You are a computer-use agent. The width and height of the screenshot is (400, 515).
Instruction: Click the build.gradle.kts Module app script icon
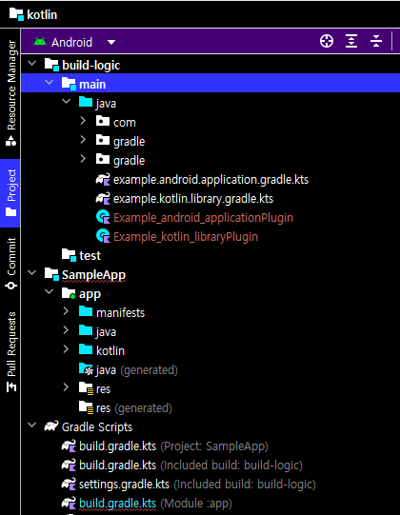(x=69, y=504)
